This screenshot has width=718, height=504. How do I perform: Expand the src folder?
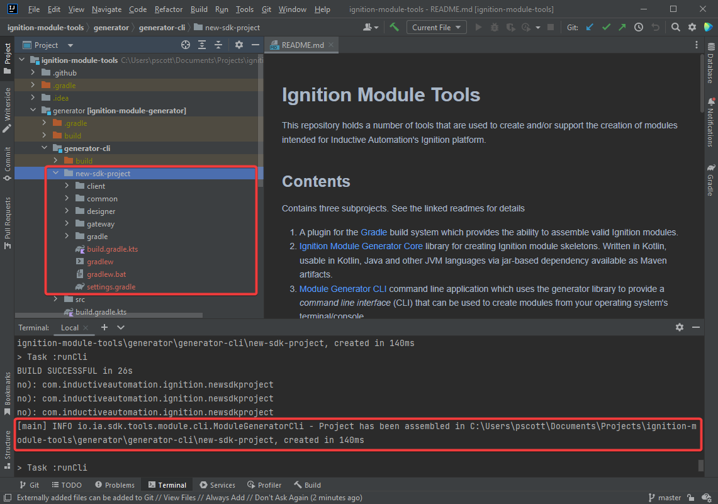56,299
